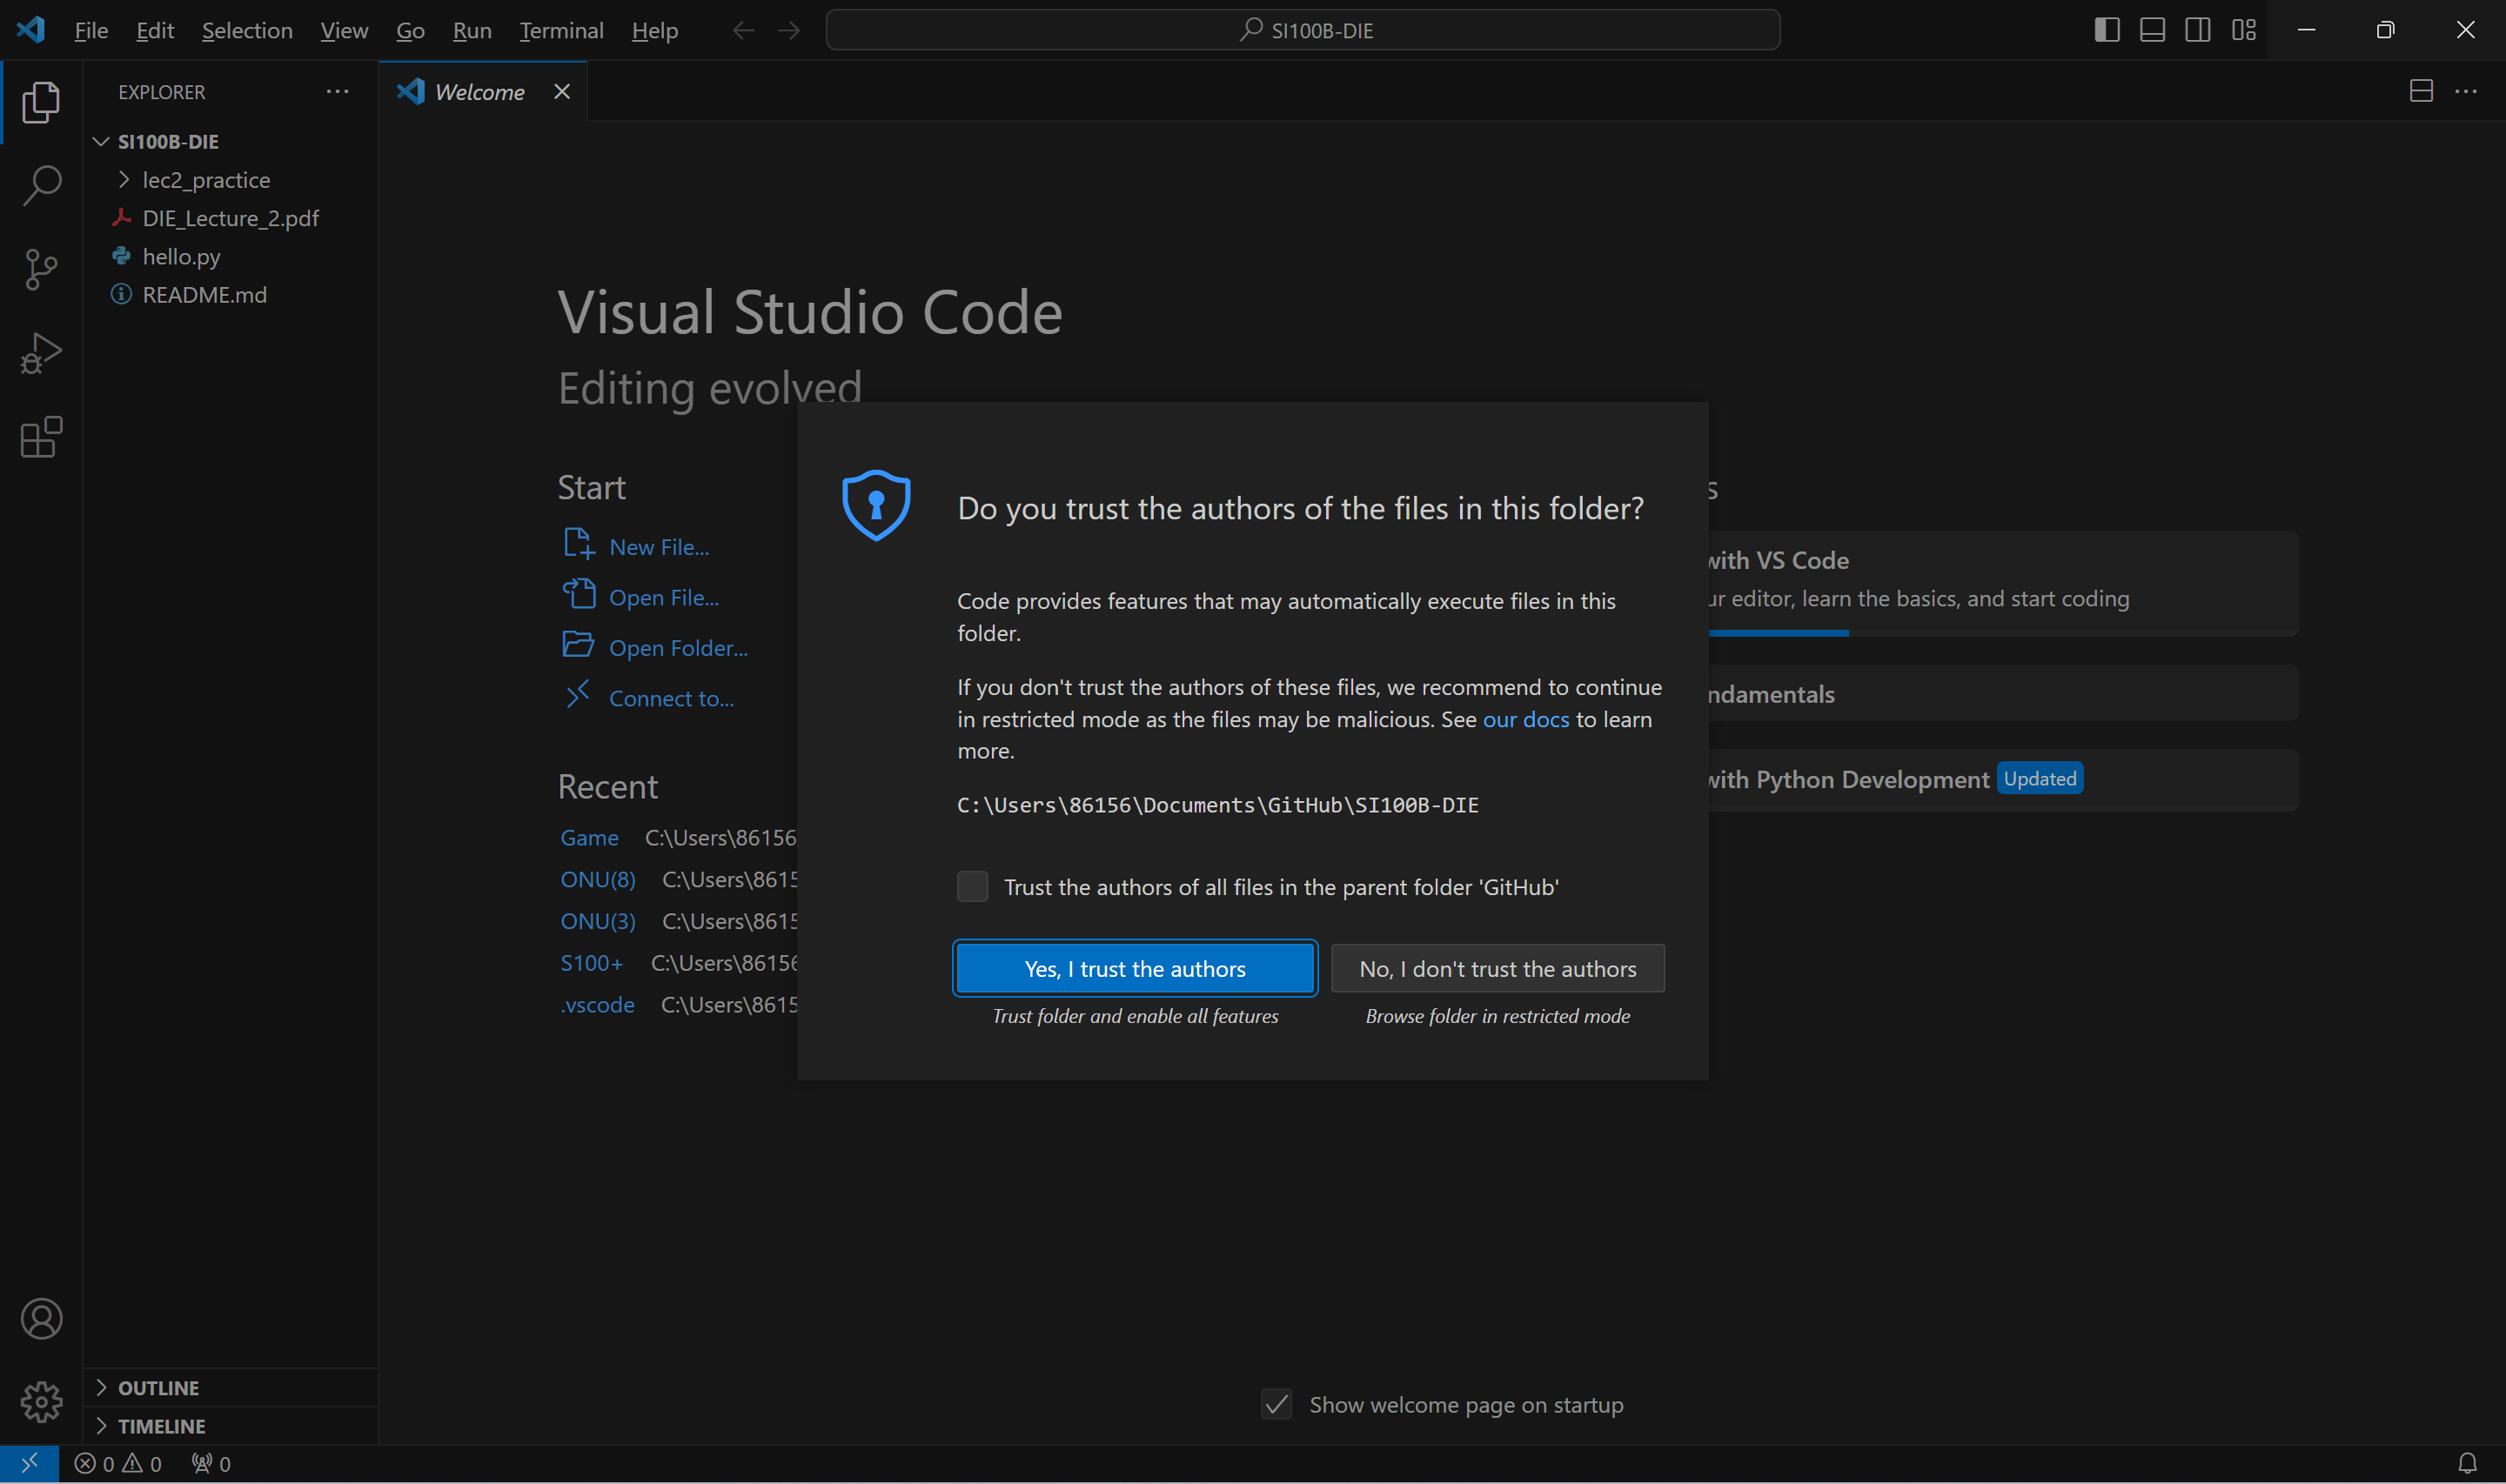The height and width of the screenshot is (1484, 2506).
Task: Open the Edit menu
Action: tap(155, 31)
